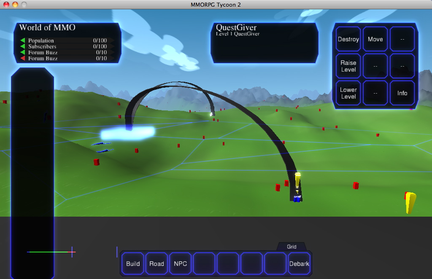Click the glowing light-blue road start marker

pyautogui.click(x=127, y=133)
